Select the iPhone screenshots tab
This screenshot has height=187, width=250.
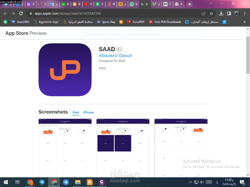(88, 113)
